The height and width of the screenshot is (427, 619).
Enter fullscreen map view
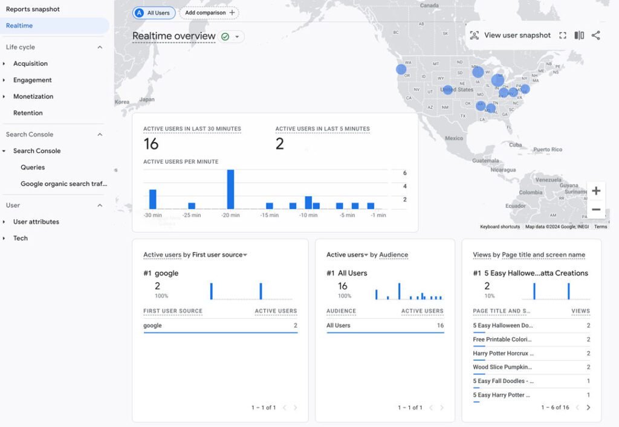[x=563, y=36]
